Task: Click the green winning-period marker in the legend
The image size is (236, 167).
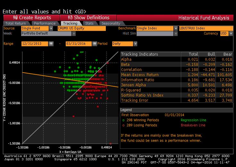Action: (x=123, y=120)
